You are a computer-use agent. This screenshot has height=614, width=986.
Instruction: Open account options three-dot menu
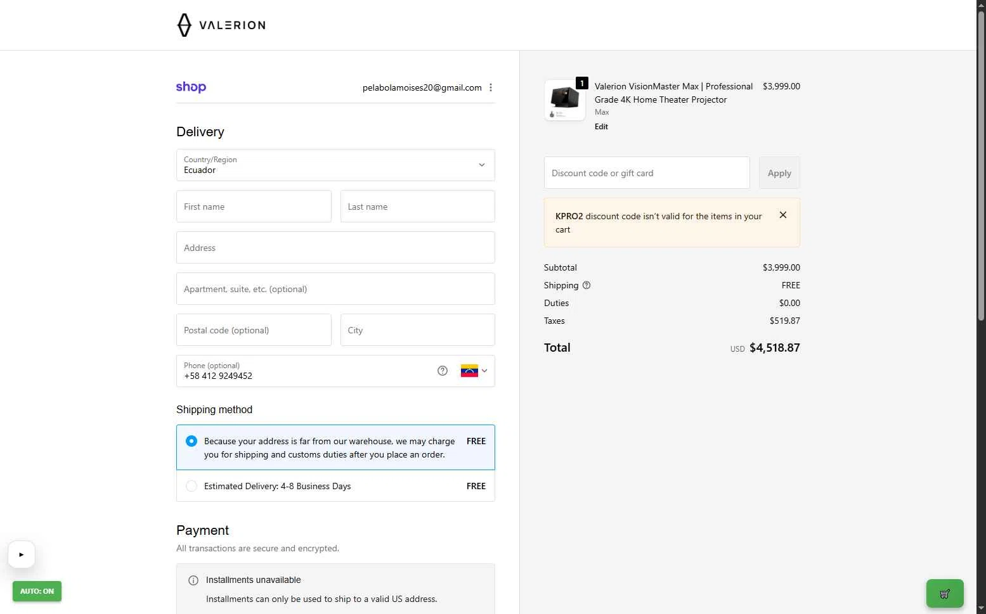coord(490,87)
